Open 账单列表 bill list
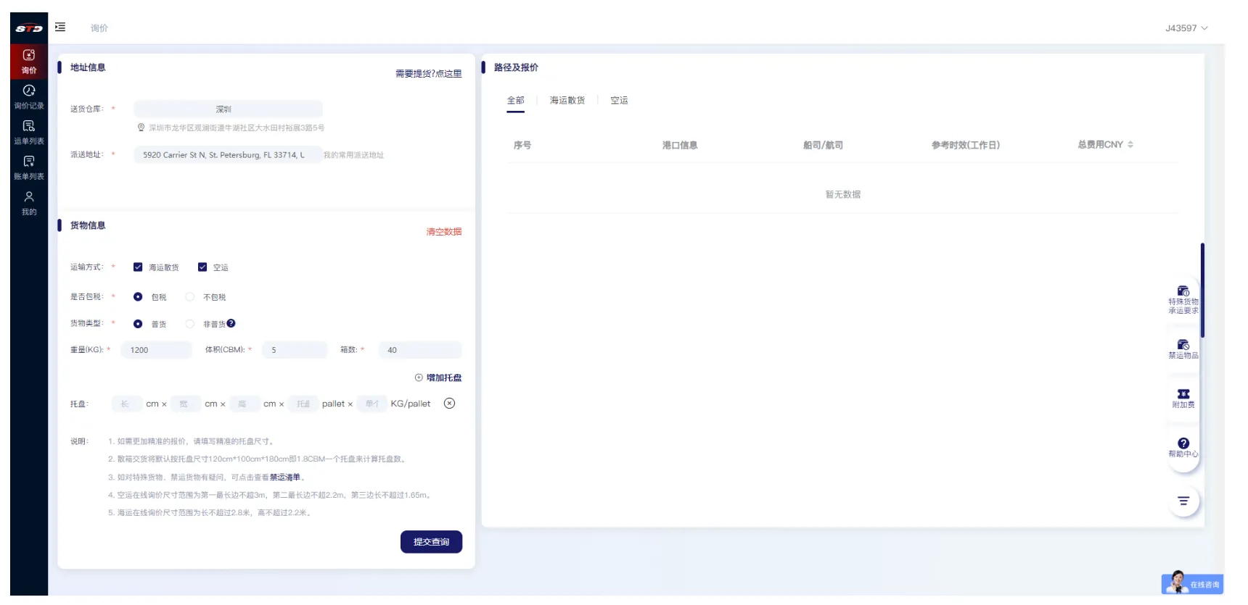Viewport: 1248px width, 605px height. pos(29,167)
